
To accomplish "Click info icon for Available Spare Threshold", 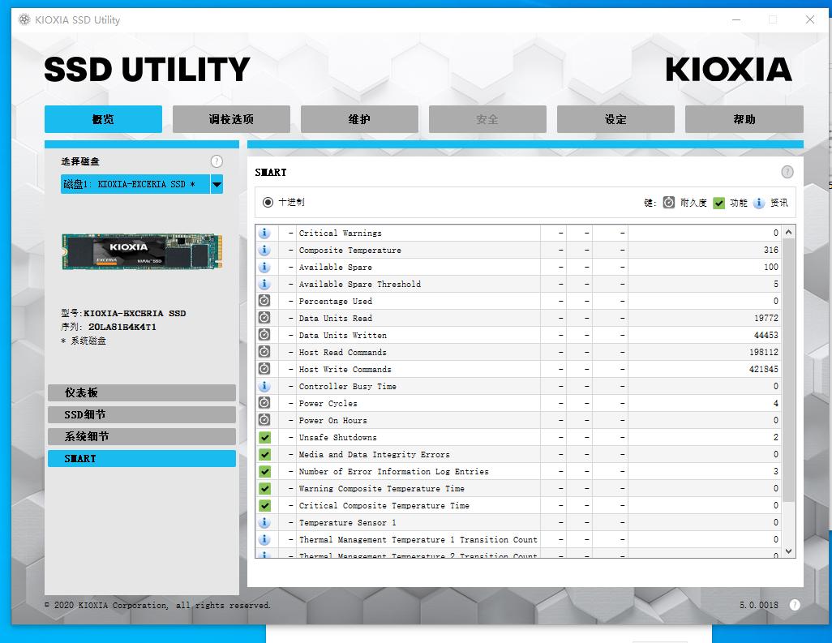I will coord(264,284).
